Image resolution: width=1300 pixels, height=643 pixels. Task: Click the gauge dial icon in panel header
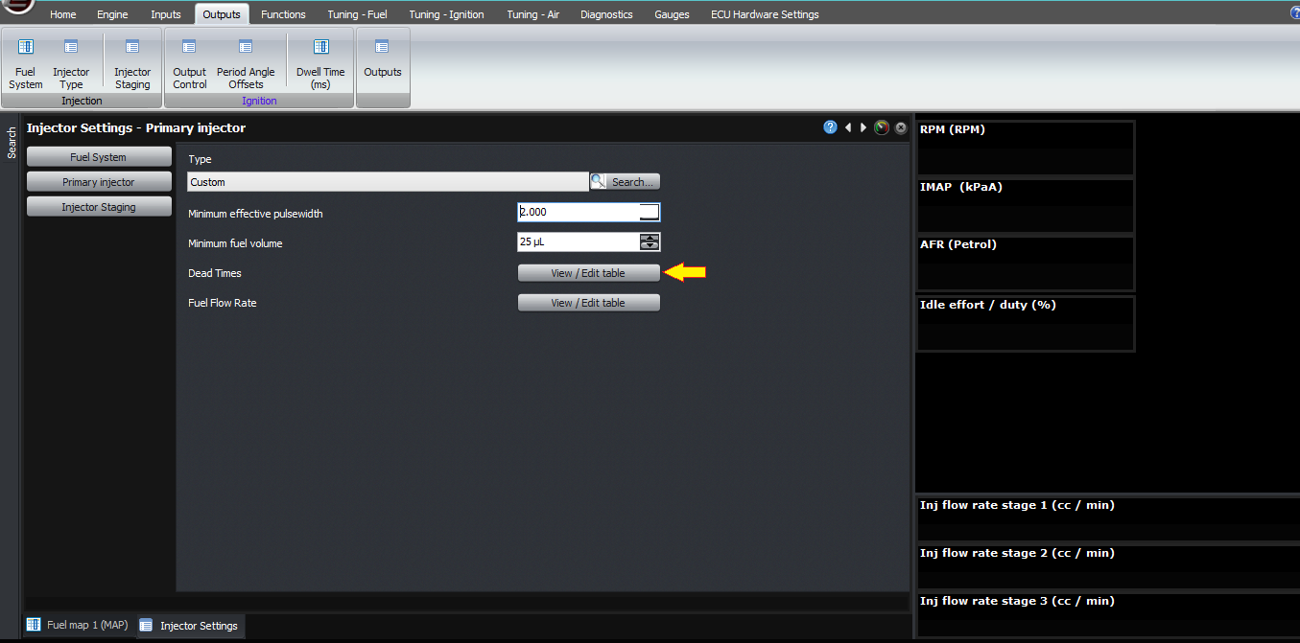882,127
